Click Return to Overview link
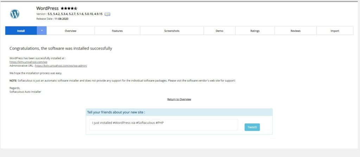The height and width of the screenshot is (157, 360). pyautogui.click(x=179, y=99)
